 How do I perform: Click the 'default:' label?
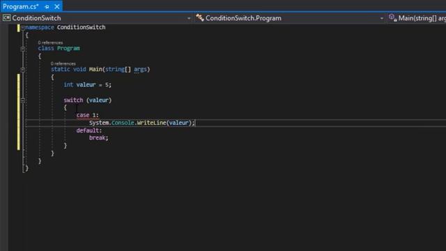pos(89,130)
